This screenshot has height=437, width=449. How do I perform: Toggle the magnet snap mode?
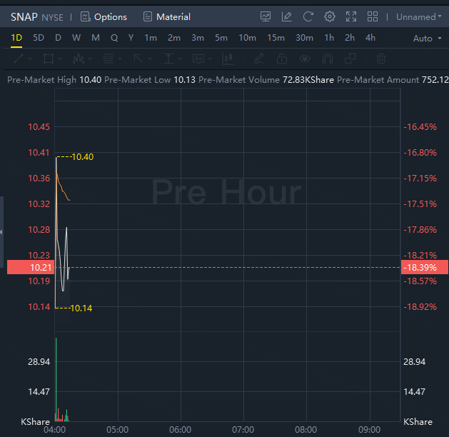click(328, 59)
